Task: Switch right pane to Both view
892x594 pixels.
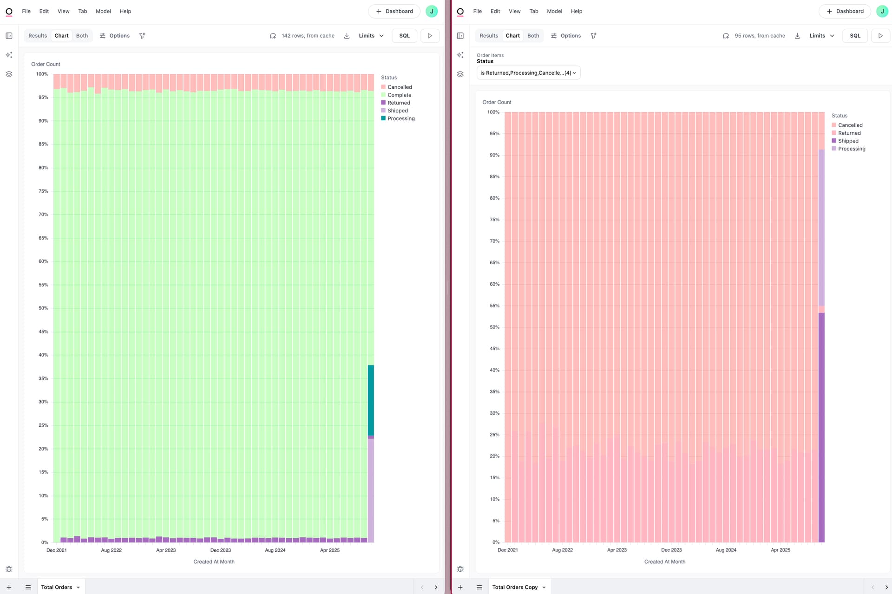Action: (x=533, y=36)
